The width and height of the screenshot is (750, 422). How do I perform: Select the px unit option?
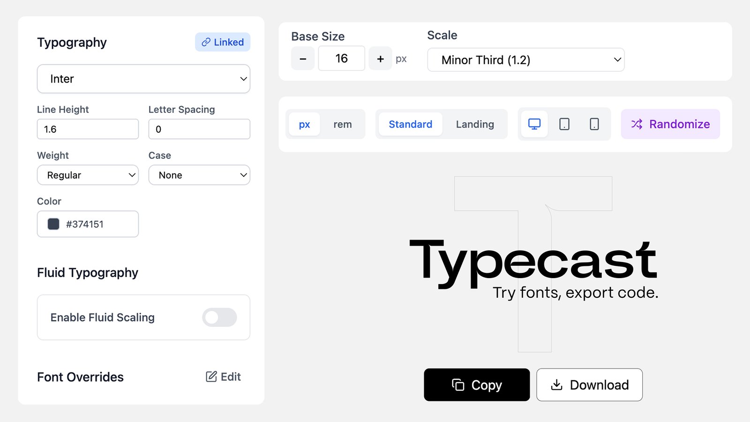[304, 124]
